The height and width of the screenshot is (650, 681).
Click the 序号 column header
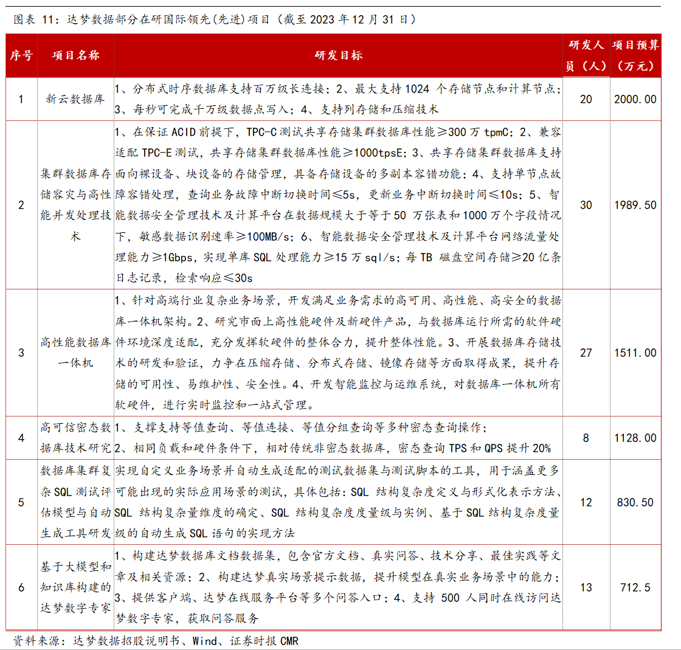point(21,55)
